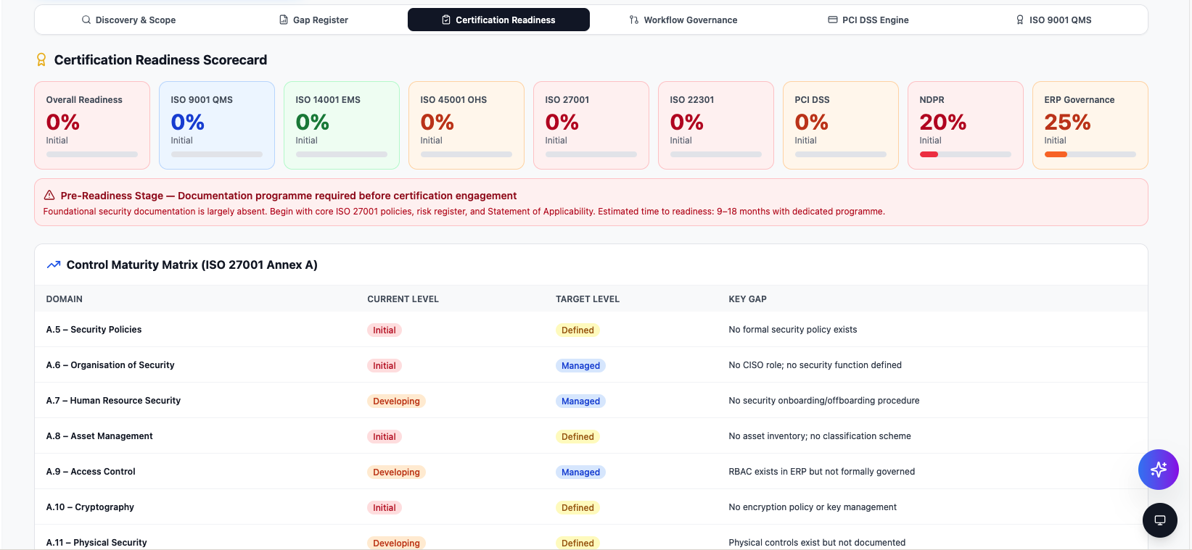Viewport: 1192px width, 550px height.
Task: Click the Managed target badge for A.6 row
Action: 580,366
